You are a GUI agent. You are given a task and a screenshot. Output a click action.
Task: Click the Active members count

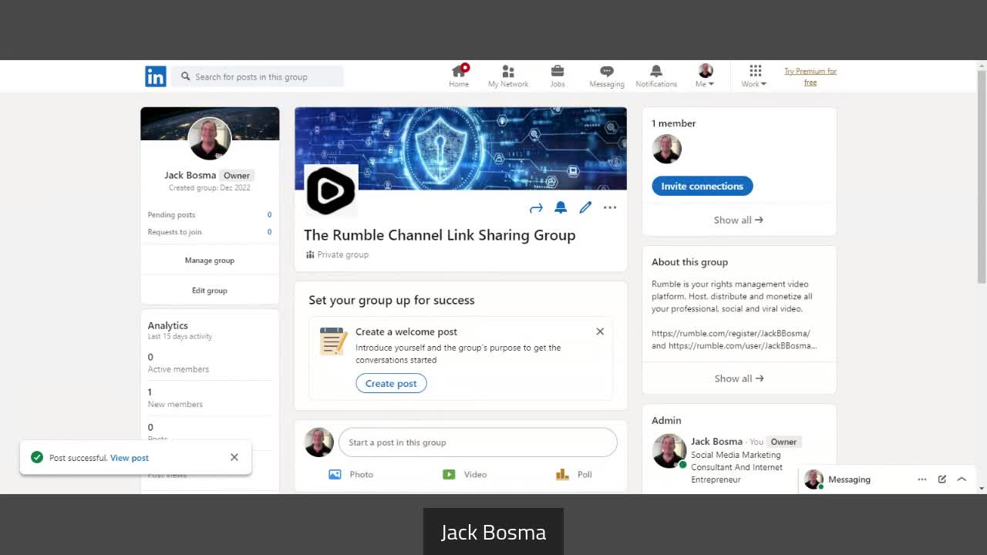click(x=150, y=357)
